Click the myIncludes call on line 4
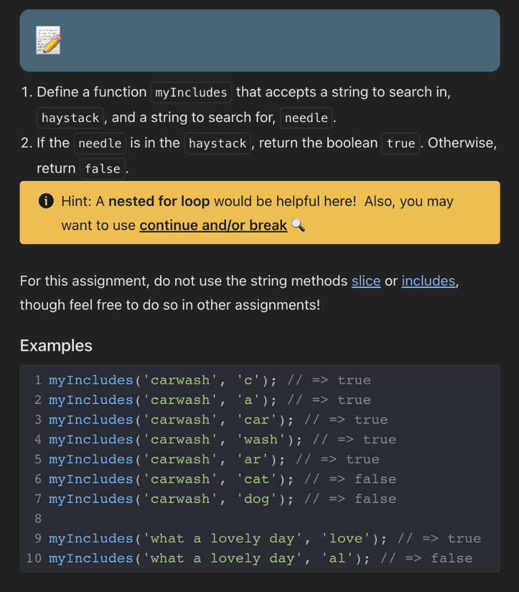 click(x=90, y=439)
